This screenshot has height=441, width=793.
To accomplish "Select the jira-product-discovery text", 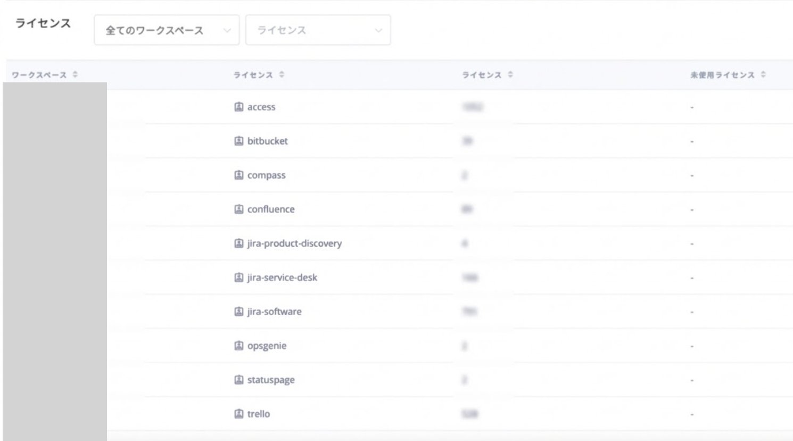I will (294, 243).
